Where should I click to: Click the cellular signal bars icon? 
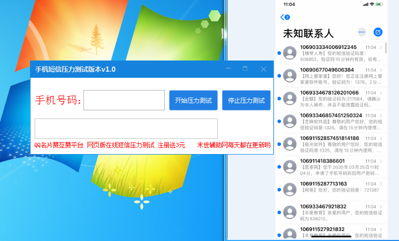coord(365,4)
